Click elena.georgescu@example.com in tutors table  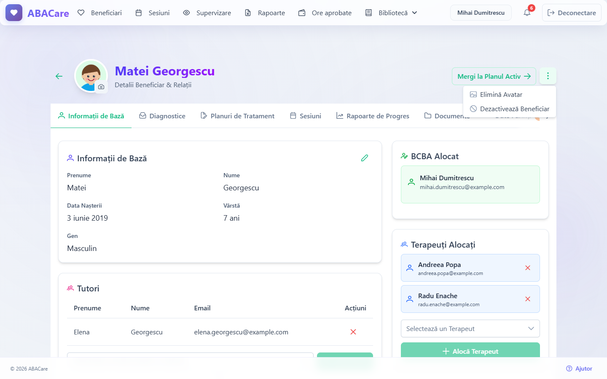point(241,332)
